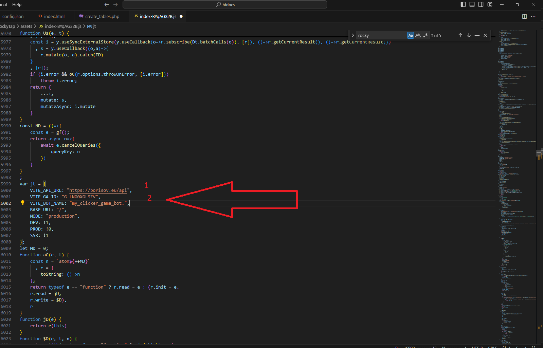Image resolution: width=543 pixels, height=348 pixels.
Task: Toggle Match Whole Word option
Action: [418, 35]
